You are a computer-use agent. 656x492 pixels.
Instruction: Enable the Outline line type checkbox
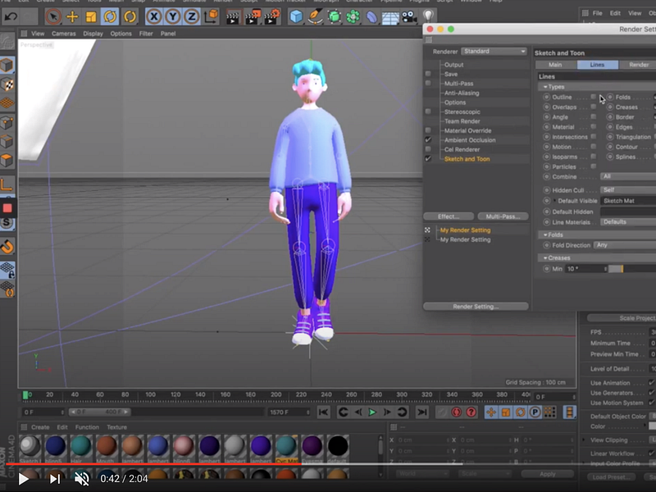coord(594,97)
